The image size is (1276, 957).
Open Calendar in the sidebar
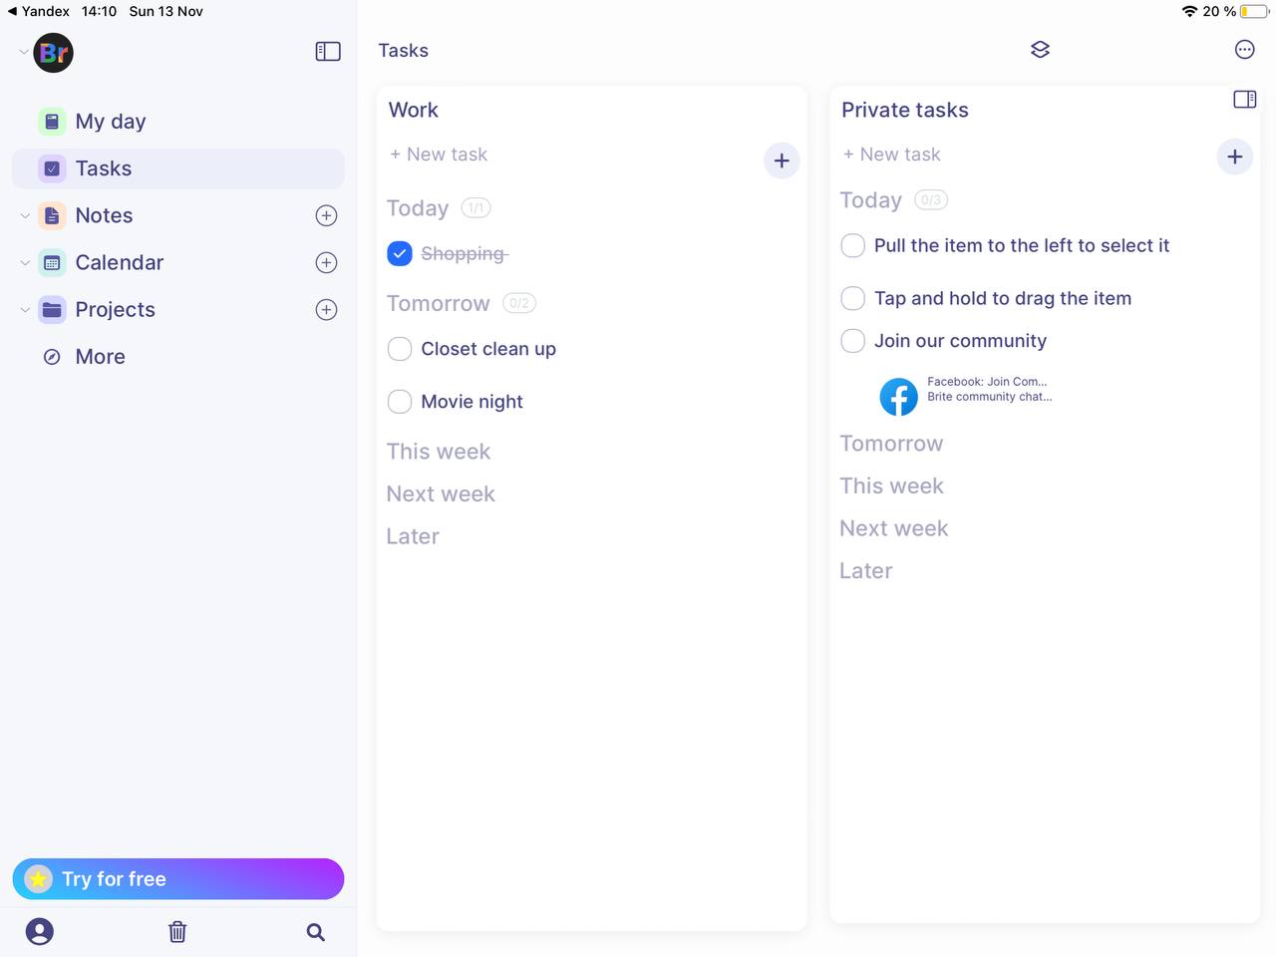120,262
